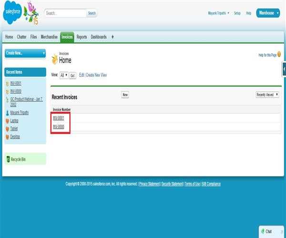This screenshot has height=238, width=286.
Task: Click the Recycle Bin icon
Action: click(8, 159)
